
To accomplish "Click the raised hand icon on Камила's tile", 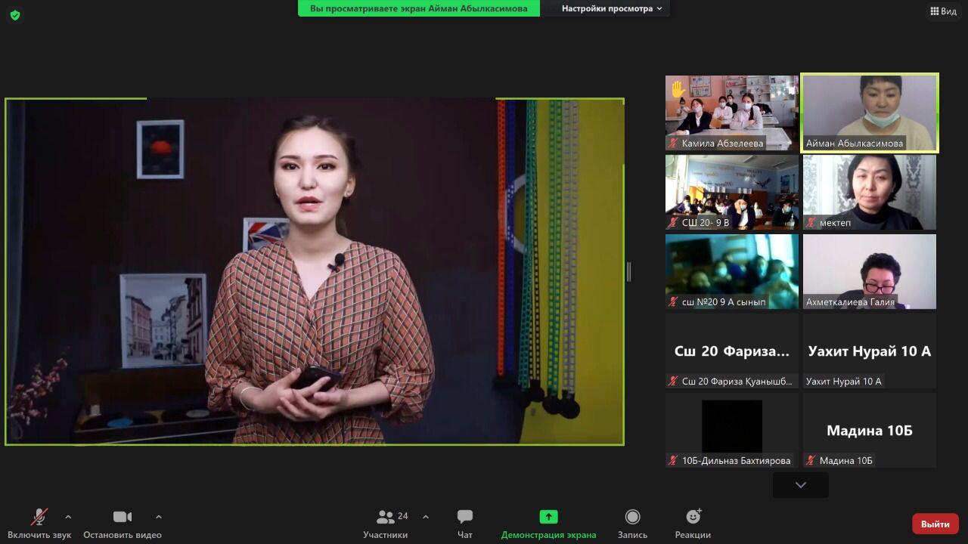I will (x=678, y=89).
